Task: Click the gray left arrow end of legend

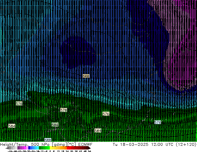Action: click(7, 148)
